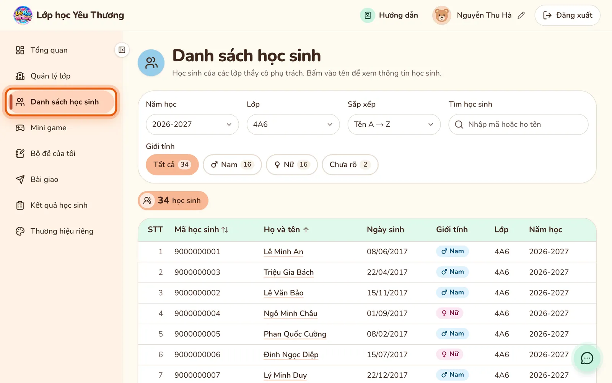Open Thương hiệu riêng settings

tap(62, 231)
